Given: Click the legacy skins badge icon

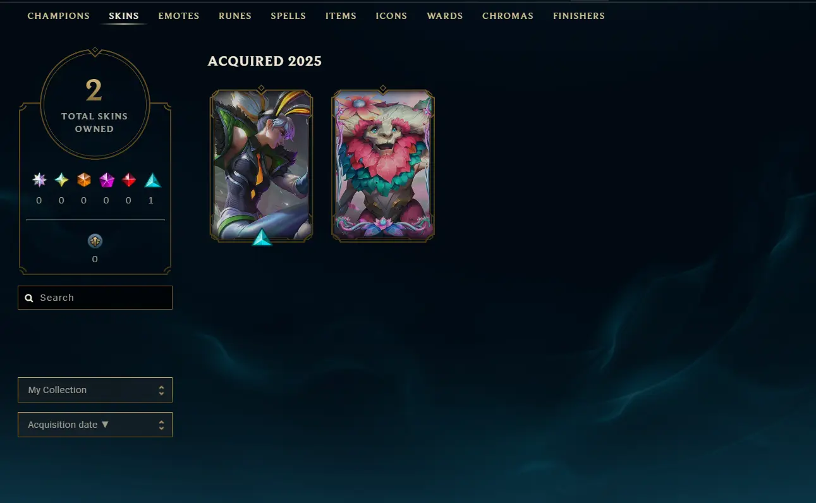Looking at the screenshot, I should 95,241.
